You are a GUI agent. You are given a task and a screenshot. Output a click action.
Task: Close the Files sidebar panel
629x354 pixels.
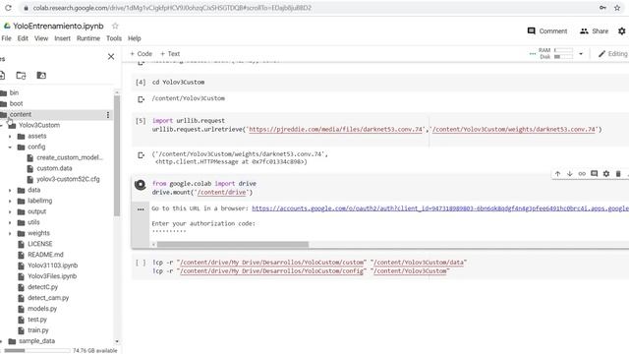[111, 57]
